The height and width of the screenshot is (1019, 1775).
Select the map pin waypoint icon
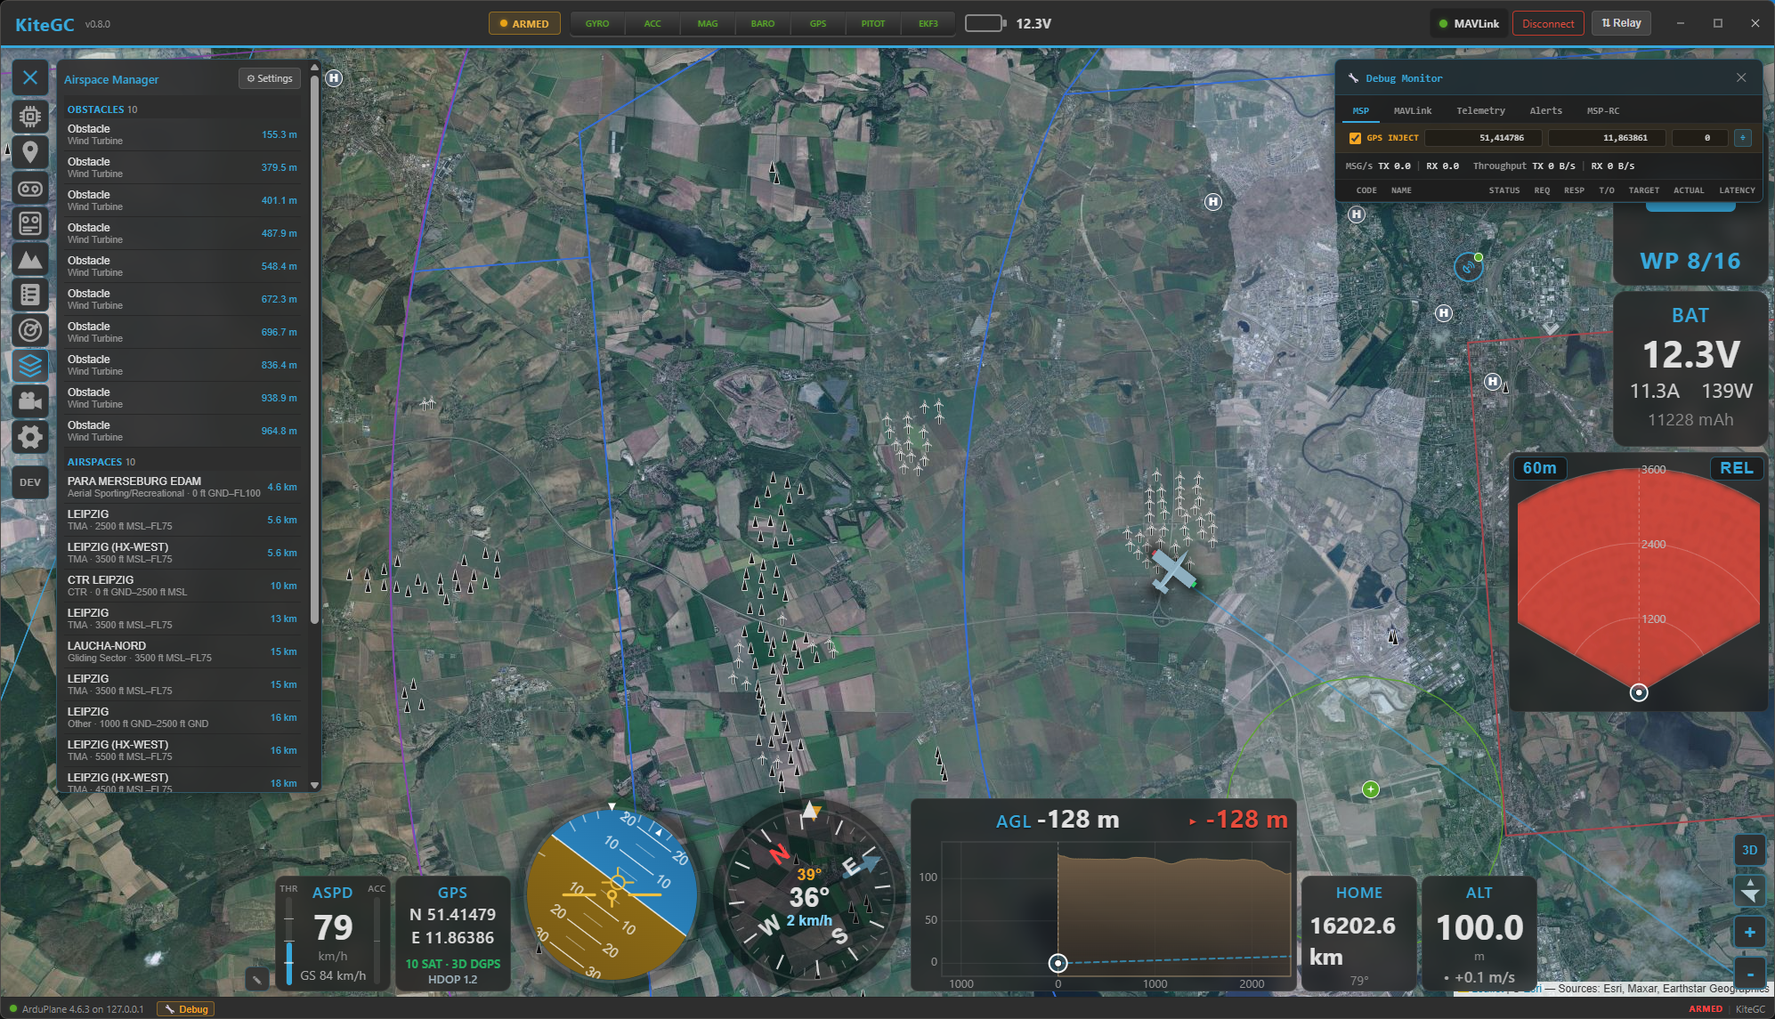(x=30, y=152)
